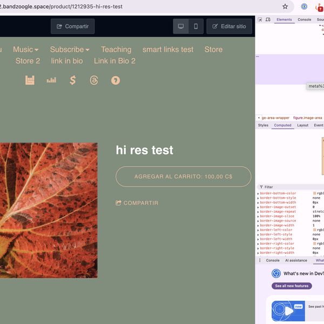Image resolution: width=324 pixels, height=324 pixels.
Task: Click the Compartir button in the top bar
Action: [x=72, y=26]
